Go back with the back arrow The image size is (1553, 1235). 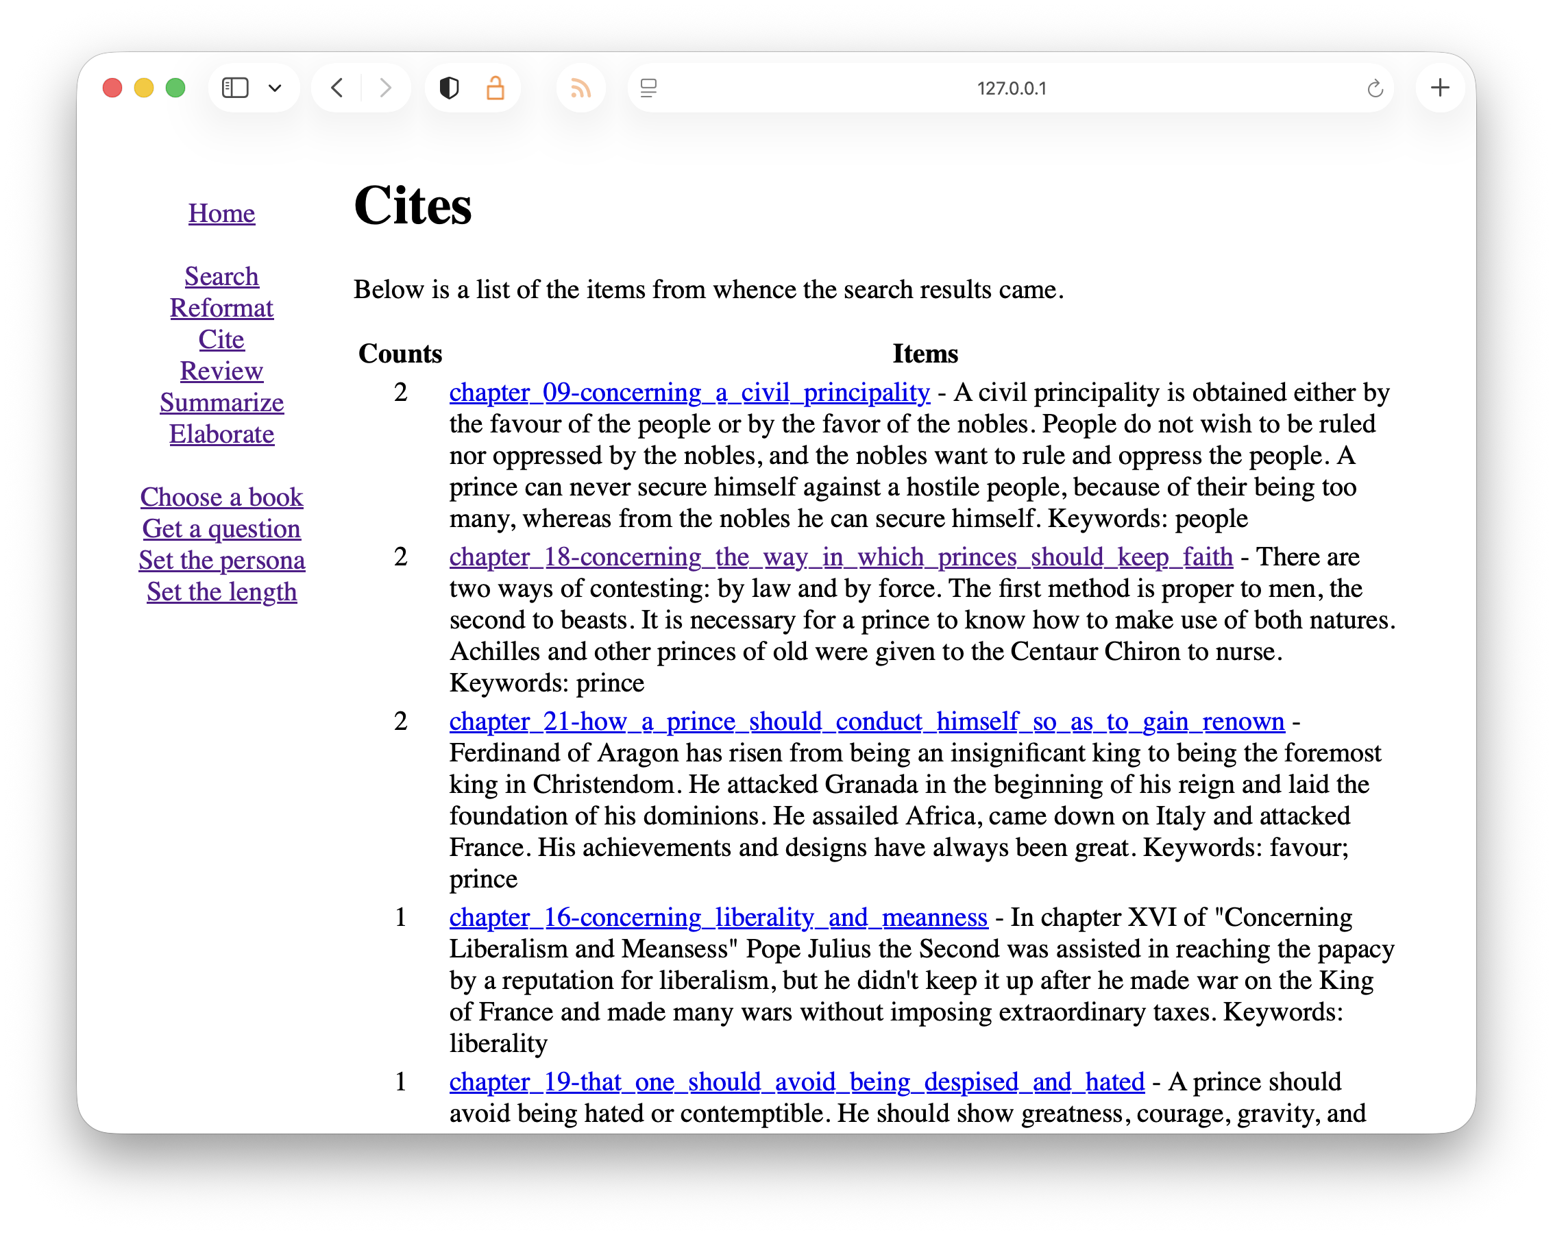pyautogui.click(x=337, y=88)
